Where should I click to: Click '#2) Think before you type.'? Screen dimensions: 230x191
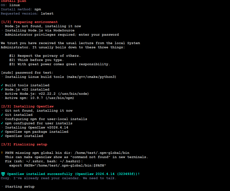tap(36, 60)
